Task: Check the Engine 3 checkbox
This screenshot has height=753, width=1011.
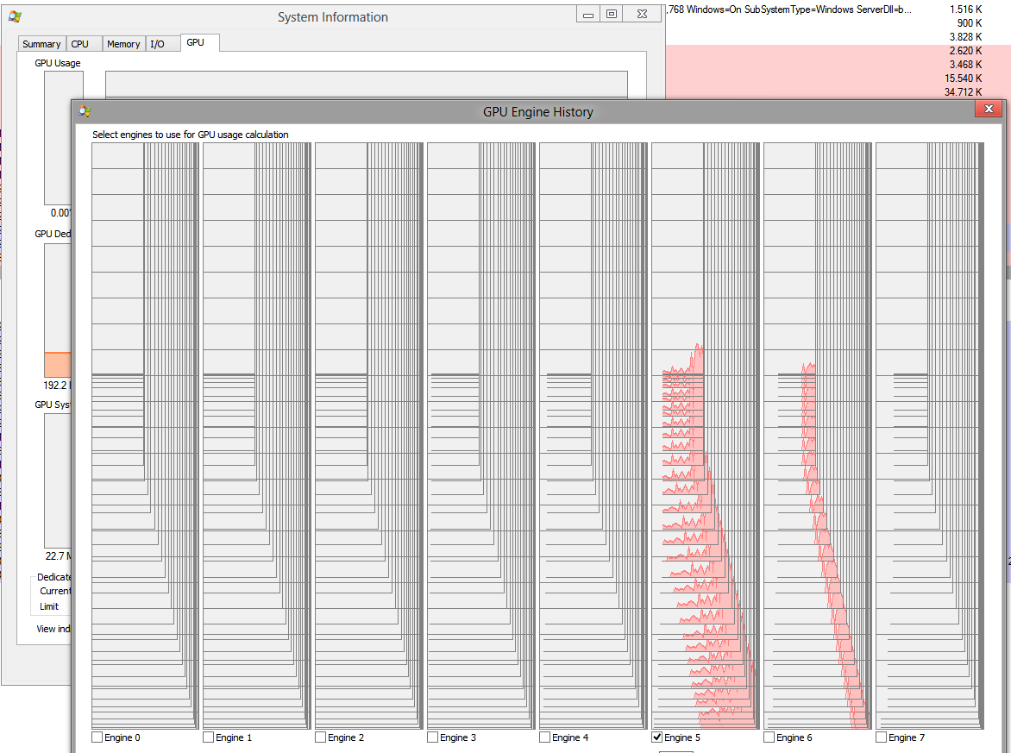Action: (432, 737)
